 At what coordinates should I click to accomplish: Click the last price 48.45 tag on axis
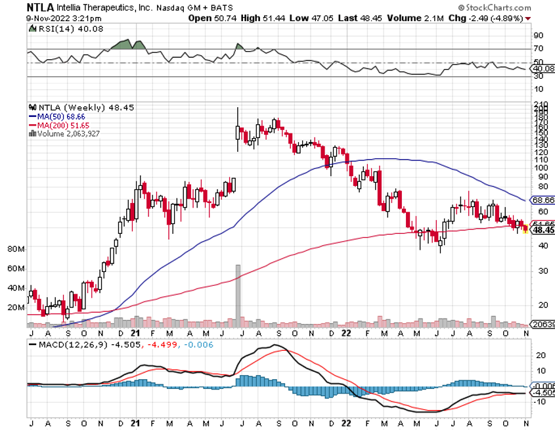543,231
